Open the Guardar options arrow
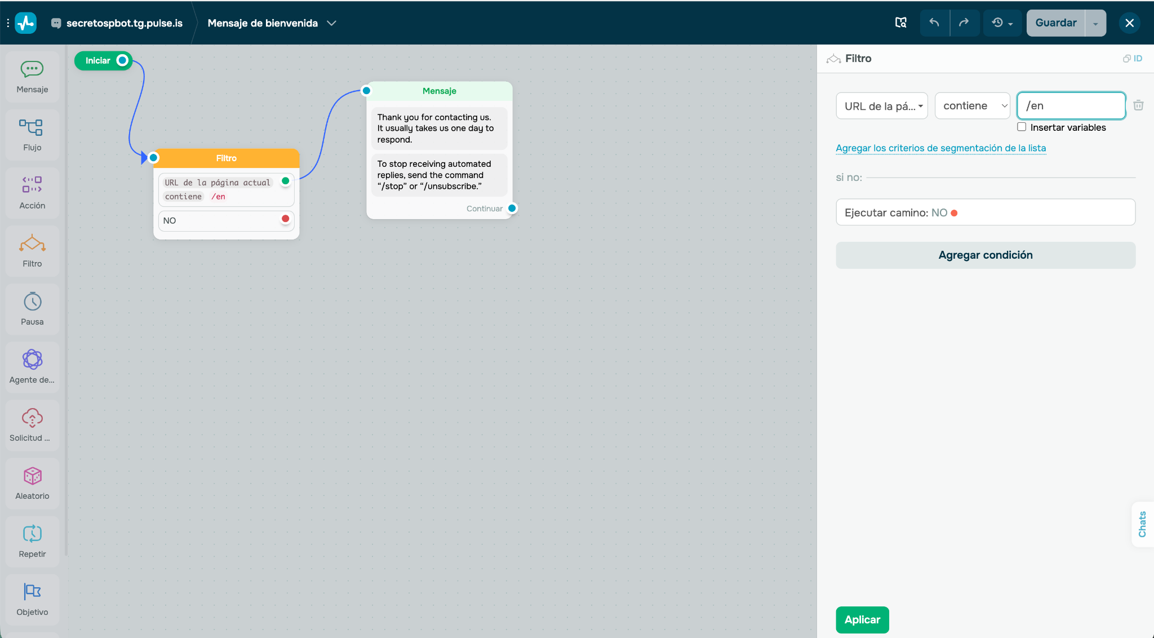The height and width of the screenshot is (638, 1154). click(1095, 23)
